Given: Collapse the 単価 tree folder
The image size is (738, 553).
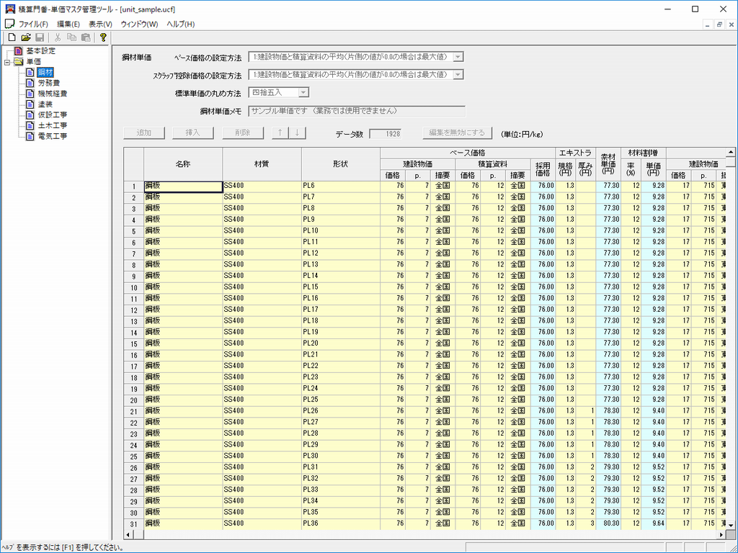Looking at the screenshot, I should coord(7,62).
